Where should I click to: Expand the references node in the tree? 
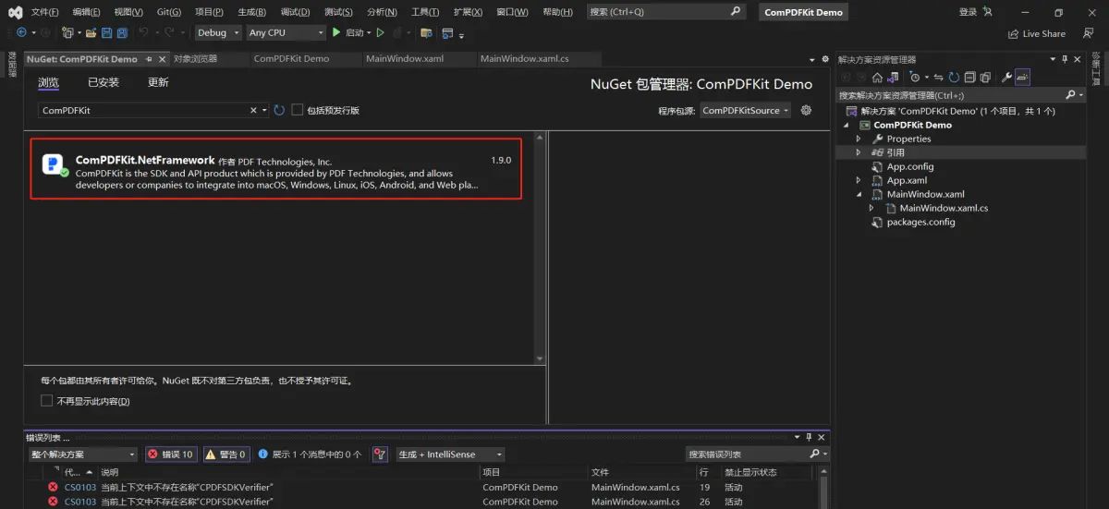[x=859, y=152]
